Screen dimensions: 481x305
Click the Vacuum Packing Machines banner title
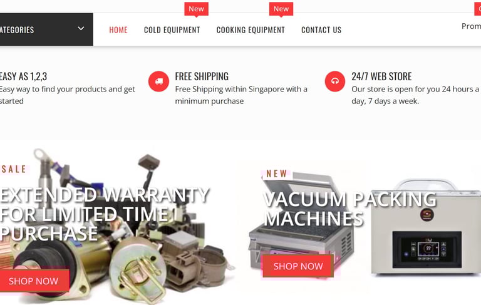pyautogui.click(x=349, y=209)
